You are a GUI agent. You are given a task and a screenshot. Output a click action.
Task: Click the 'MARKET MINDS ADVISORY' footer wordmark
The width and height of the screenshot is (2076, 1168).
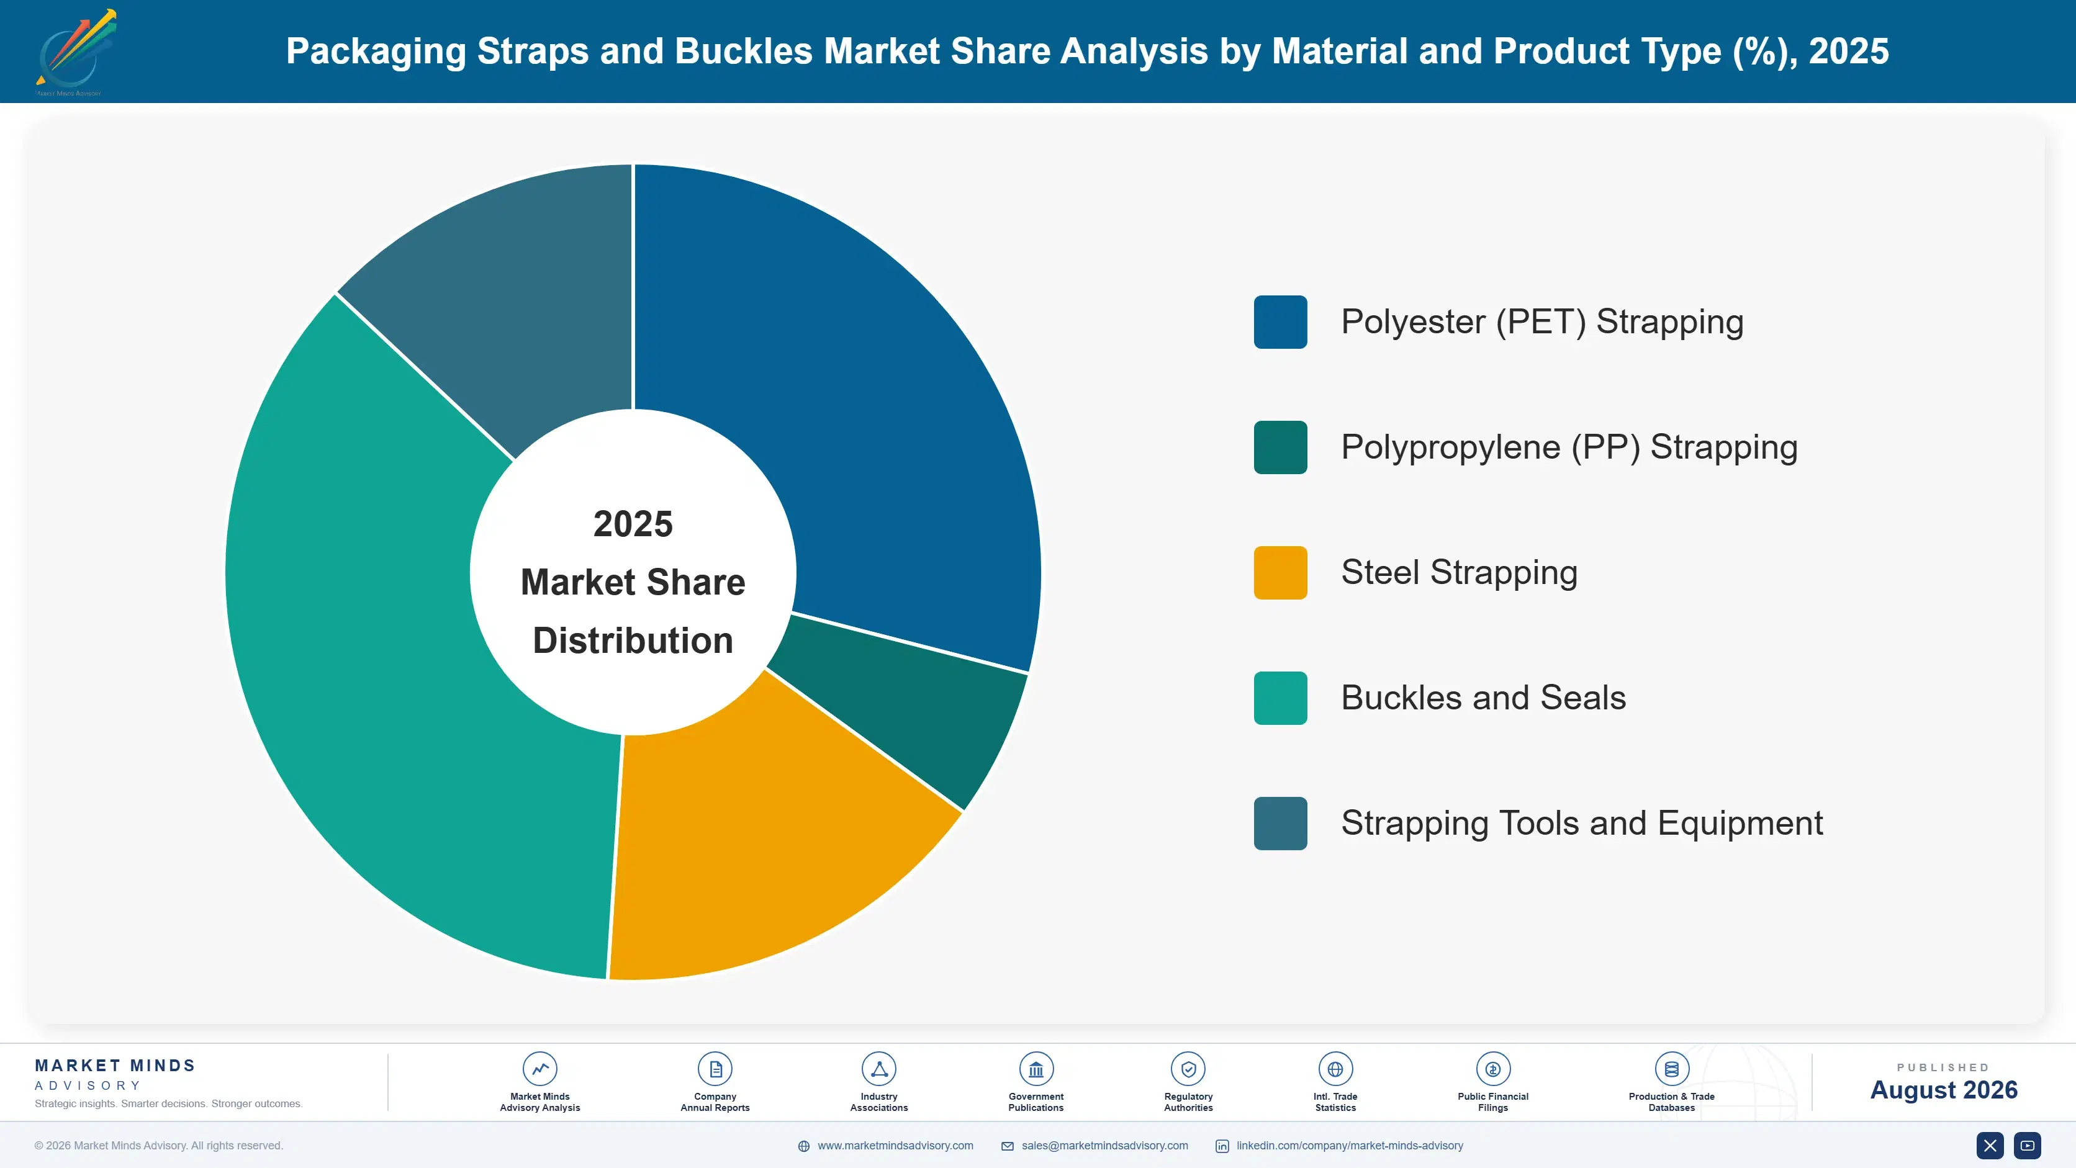coord(115,1074)
